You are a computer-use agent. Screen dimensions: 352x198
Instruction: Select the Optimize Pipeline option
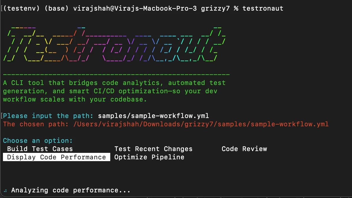(149, 157)
